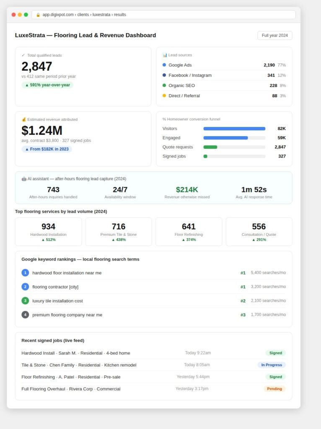Select the Floor Refinishing service card

189,232
